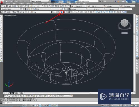Apply the 2D Wireframe visual style
This screenshot has width=139, height=107.
pos(54,12)
